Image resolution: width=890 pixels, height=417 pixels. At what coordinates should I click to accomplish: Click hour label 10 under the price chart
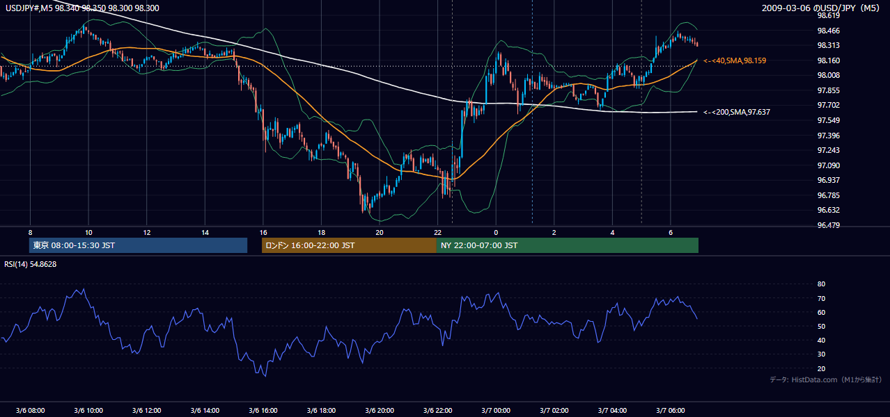(88, 232)
